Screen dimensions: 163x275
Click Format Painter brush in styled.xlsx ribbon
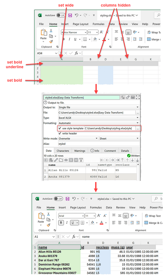pyautogui.click(x=48, y=225)
